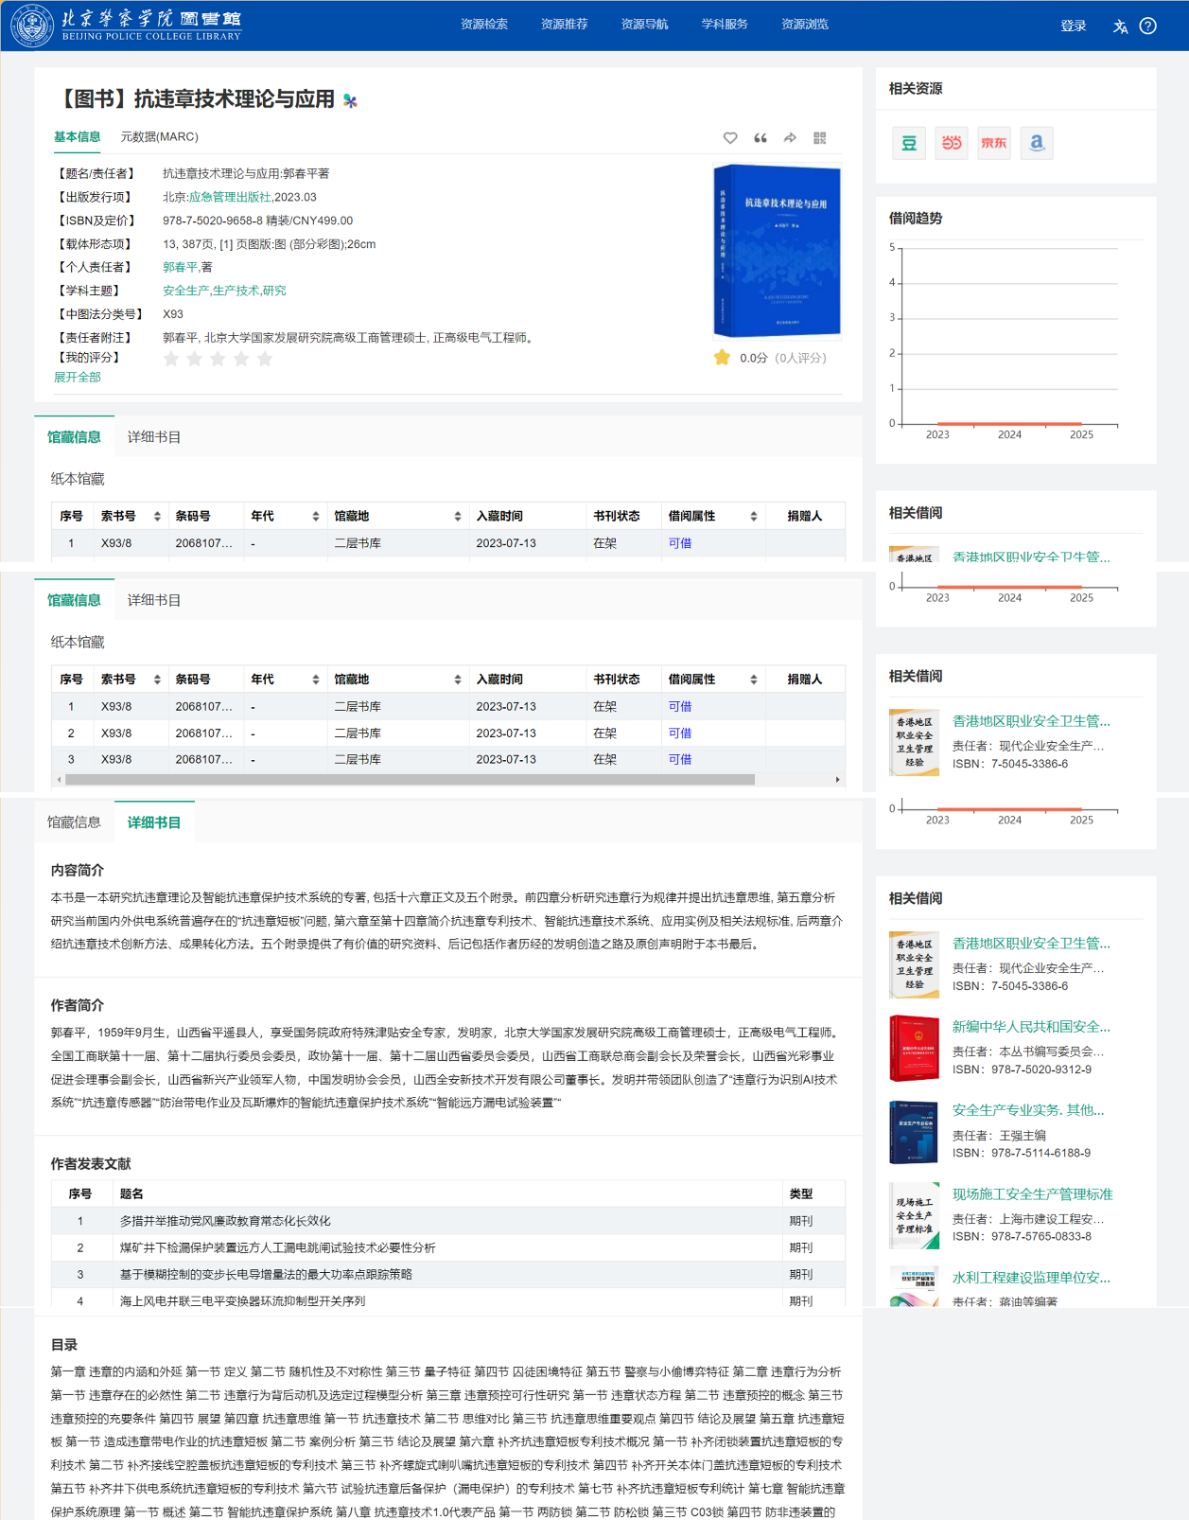
Task: Select article 多措并举推动党风廉政教育常态化长效化
Action: [225, 1221]
